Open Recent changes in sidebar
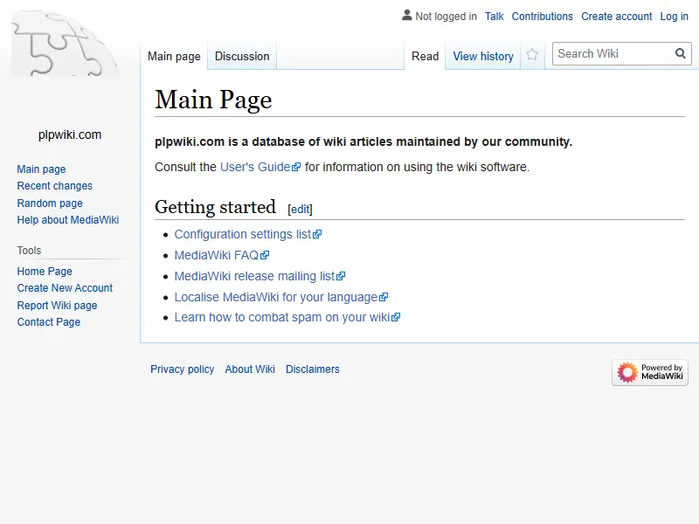 pos(55,186)
